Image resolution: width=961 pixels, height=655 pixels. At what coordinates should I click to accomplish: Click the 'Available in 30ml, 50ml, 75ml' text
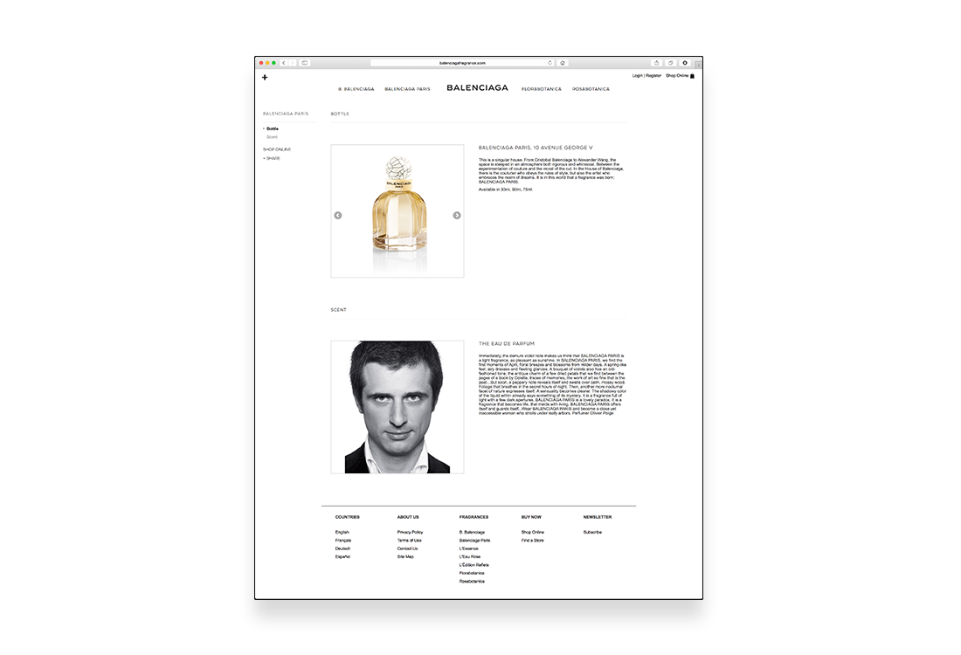coord(506,190)
